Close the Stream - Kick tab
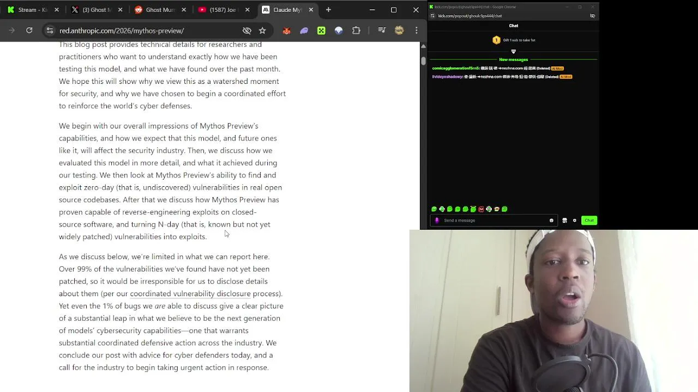Viewport: 698px width, 392px height. 56,10
